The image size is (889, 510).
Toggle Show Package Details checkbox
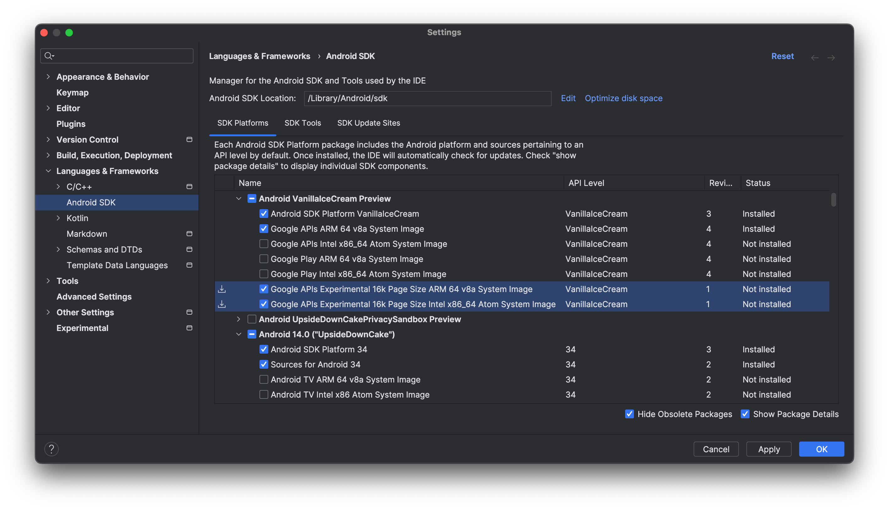[x=745, y=414]
